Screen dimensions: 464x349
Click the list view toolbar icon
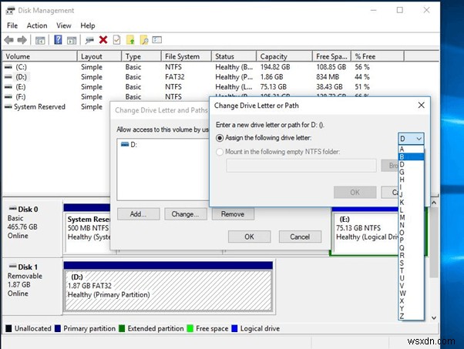(x=156, y=39)
